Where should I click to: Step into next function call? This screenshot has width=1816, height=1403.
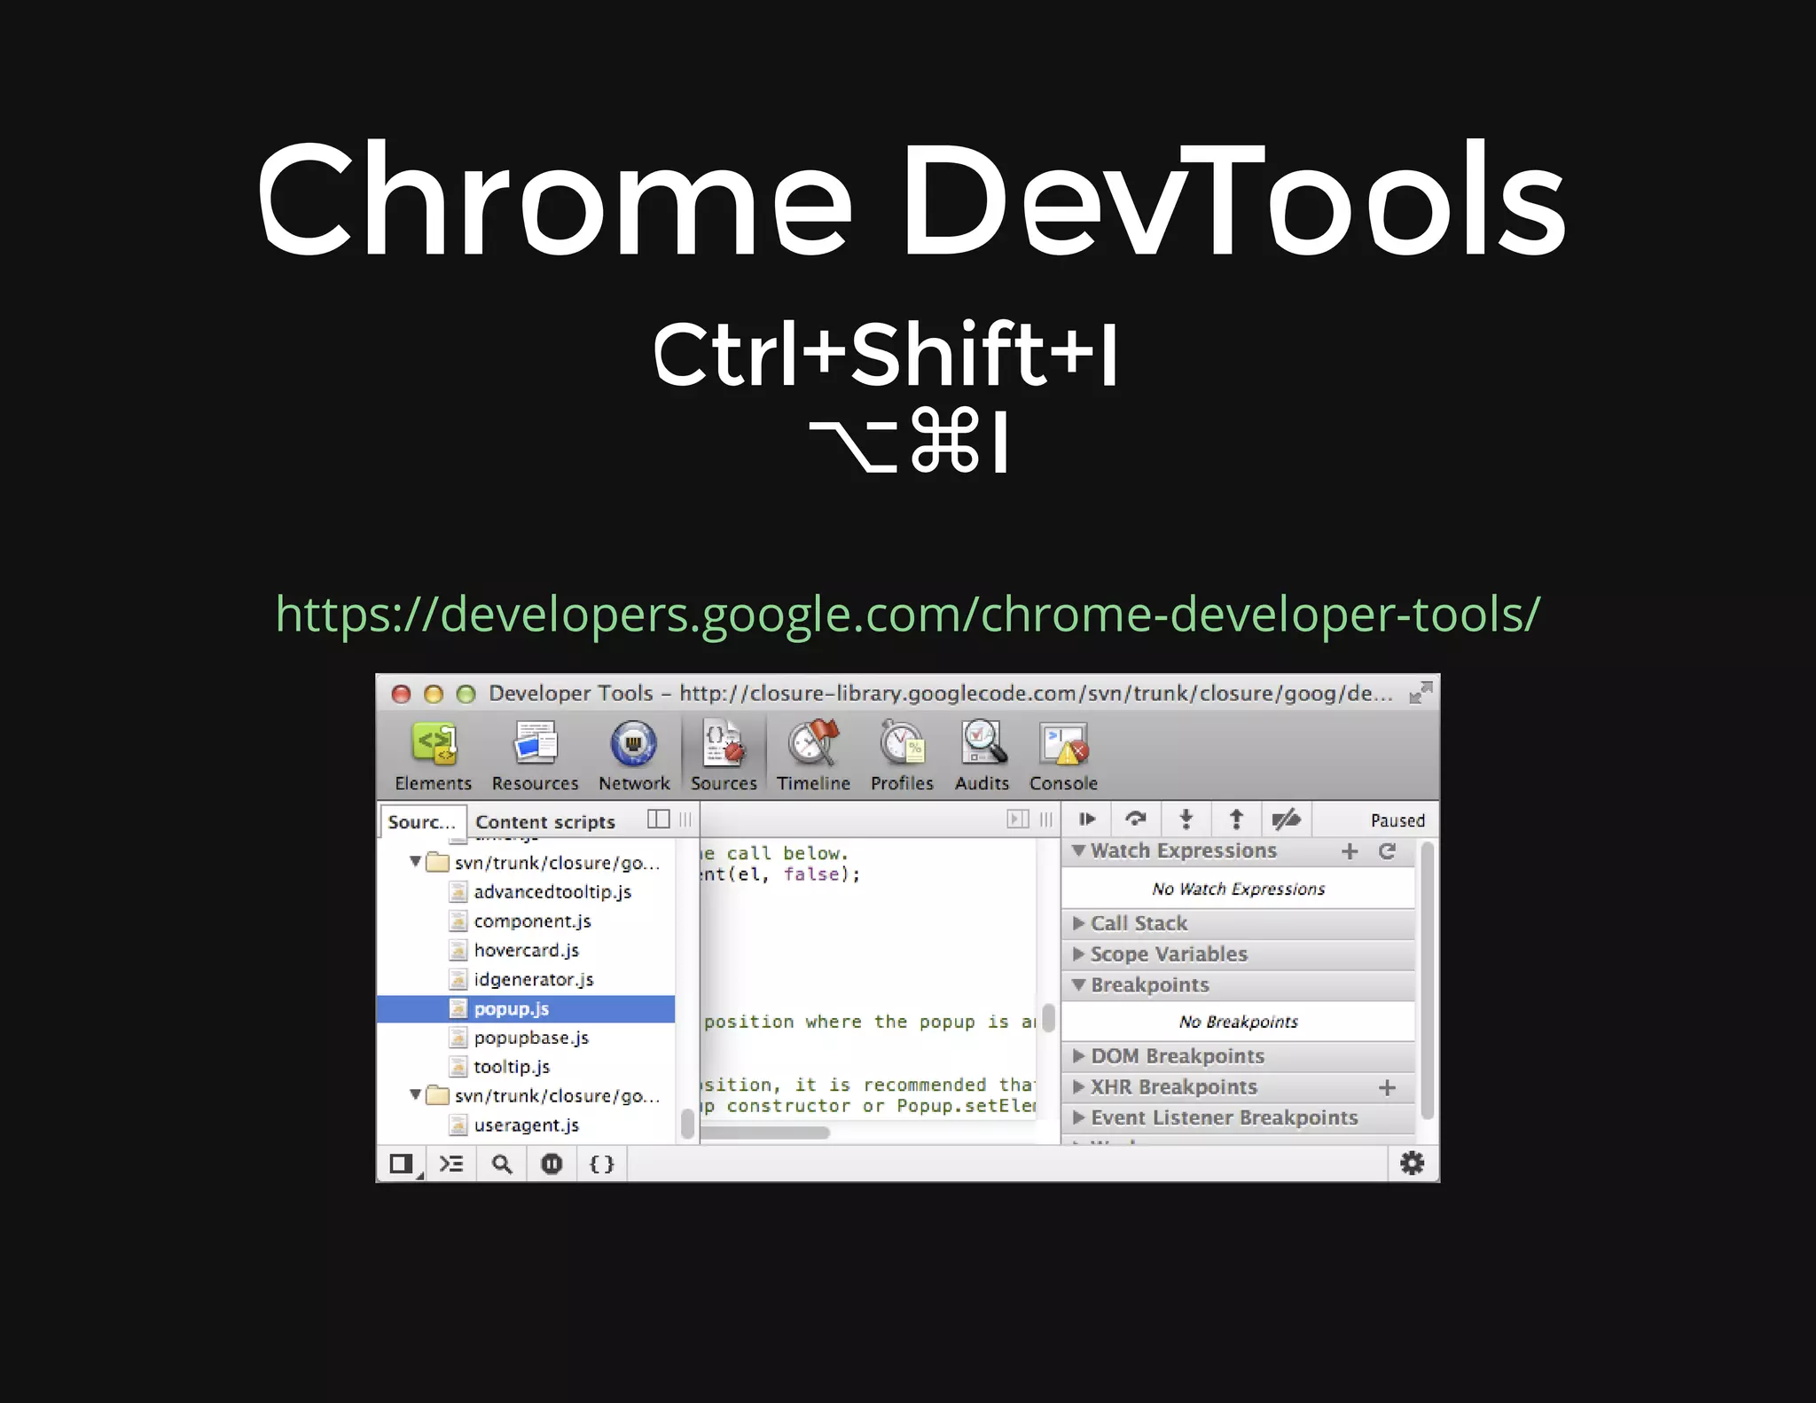[x=1186, y=819]
